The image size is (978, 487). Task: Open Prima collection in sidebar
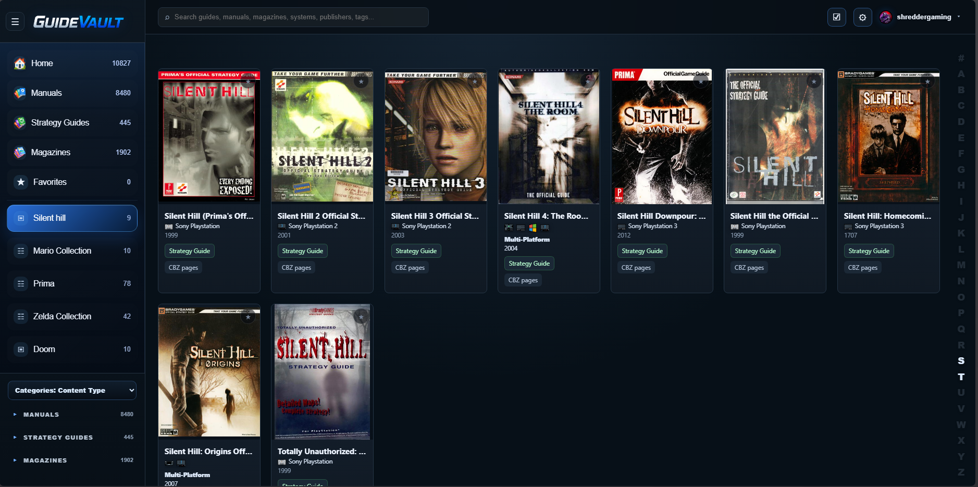[72, 284]
